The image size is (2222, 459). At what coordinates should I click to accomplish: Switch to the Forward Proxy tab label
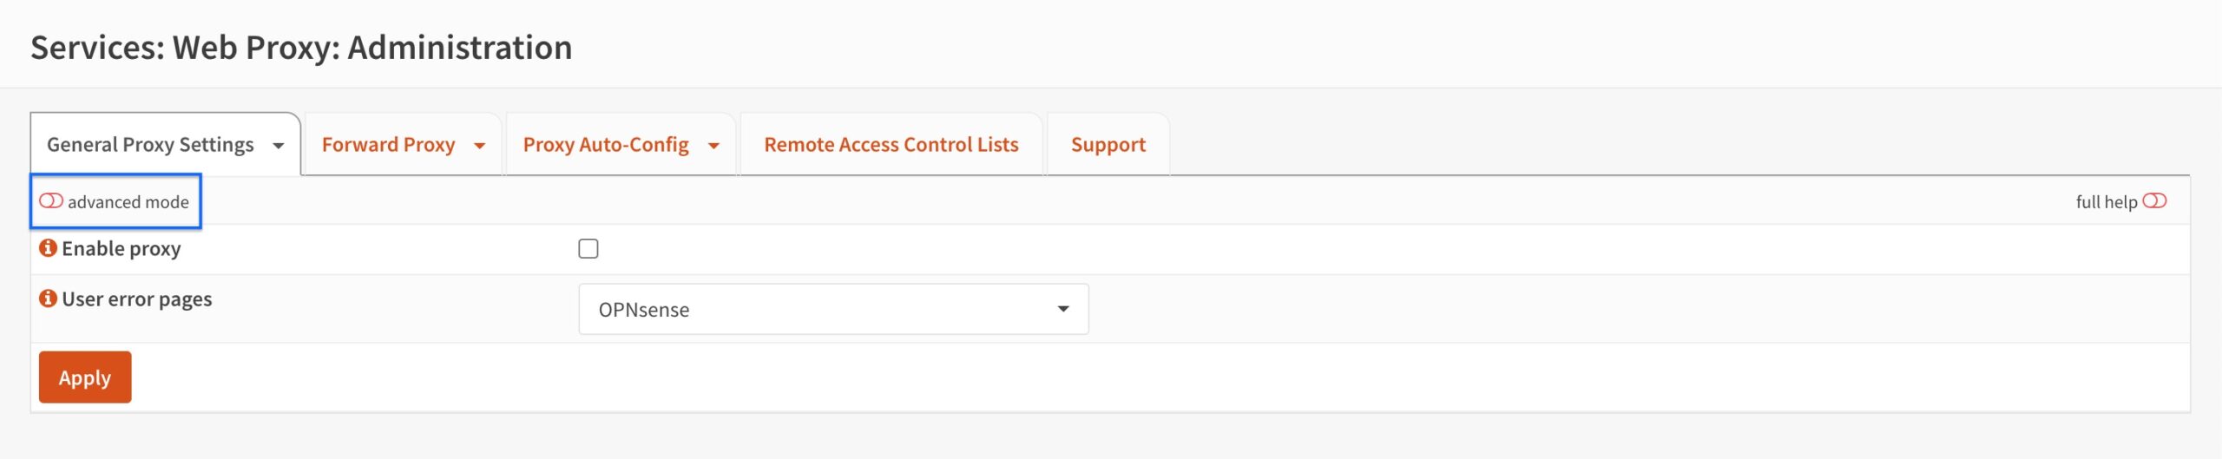pyautogui.click(x=388, y=144)
